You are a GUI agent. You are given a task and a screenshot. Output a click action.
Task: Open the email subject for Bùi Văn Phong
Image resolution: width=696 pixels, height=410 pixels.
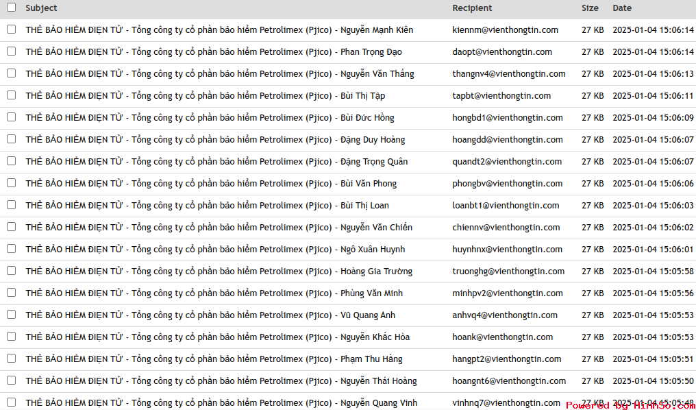pos(211,184)
